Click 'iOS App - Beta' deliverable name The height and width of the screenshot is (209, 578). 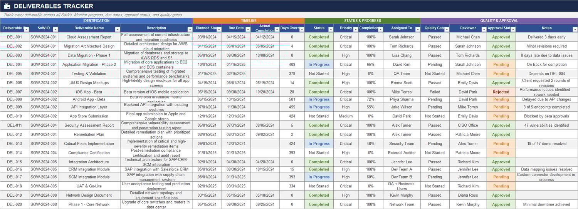[89, 92]
